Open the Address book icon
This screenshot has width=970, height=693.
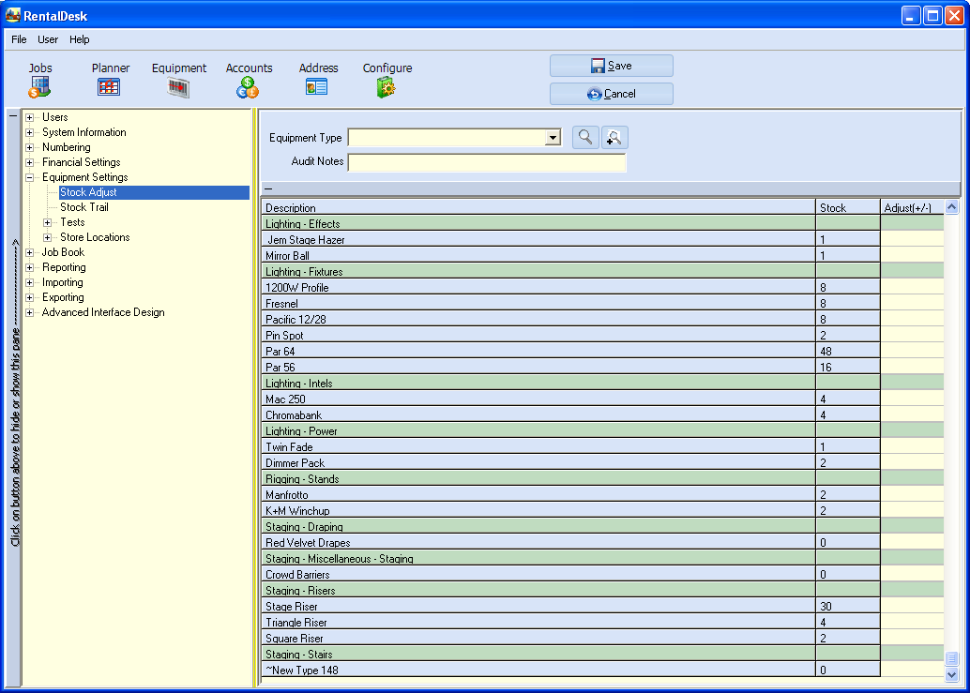[x=317, y=87]
